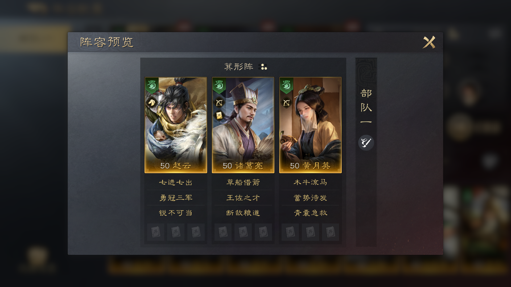Viewport: 511px width, 287px height.
Task: Select the 七进七出 skill
Action: point(176,182)
